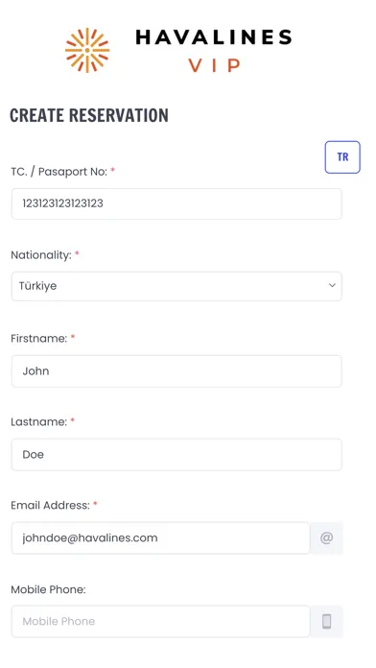Click the Firstname field containing John
376x668 pixels.
pyautogui.click(x=176, y=371)
